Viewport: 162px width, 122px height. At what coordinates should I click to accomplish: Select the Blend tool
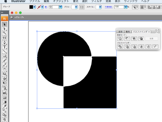pos(5,111)
